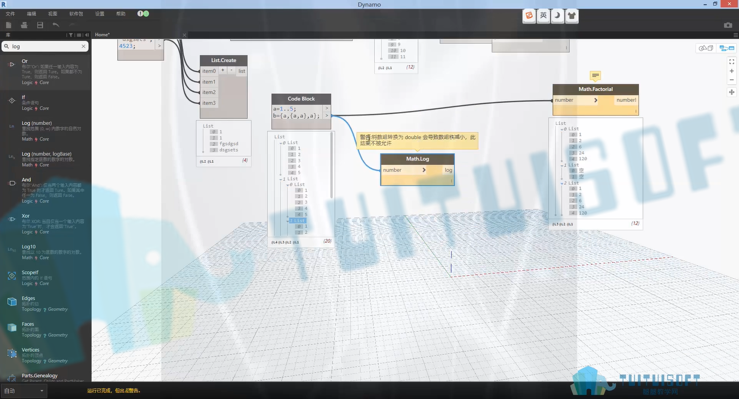Save the graph using the floppy icon

40,25
